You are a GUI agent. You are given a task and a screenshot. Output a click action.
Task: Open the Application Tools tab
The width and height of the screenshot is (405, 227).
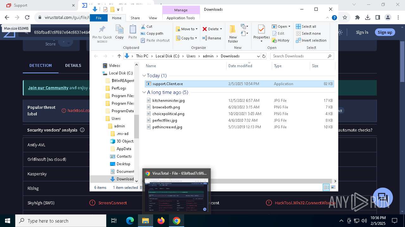181,18
